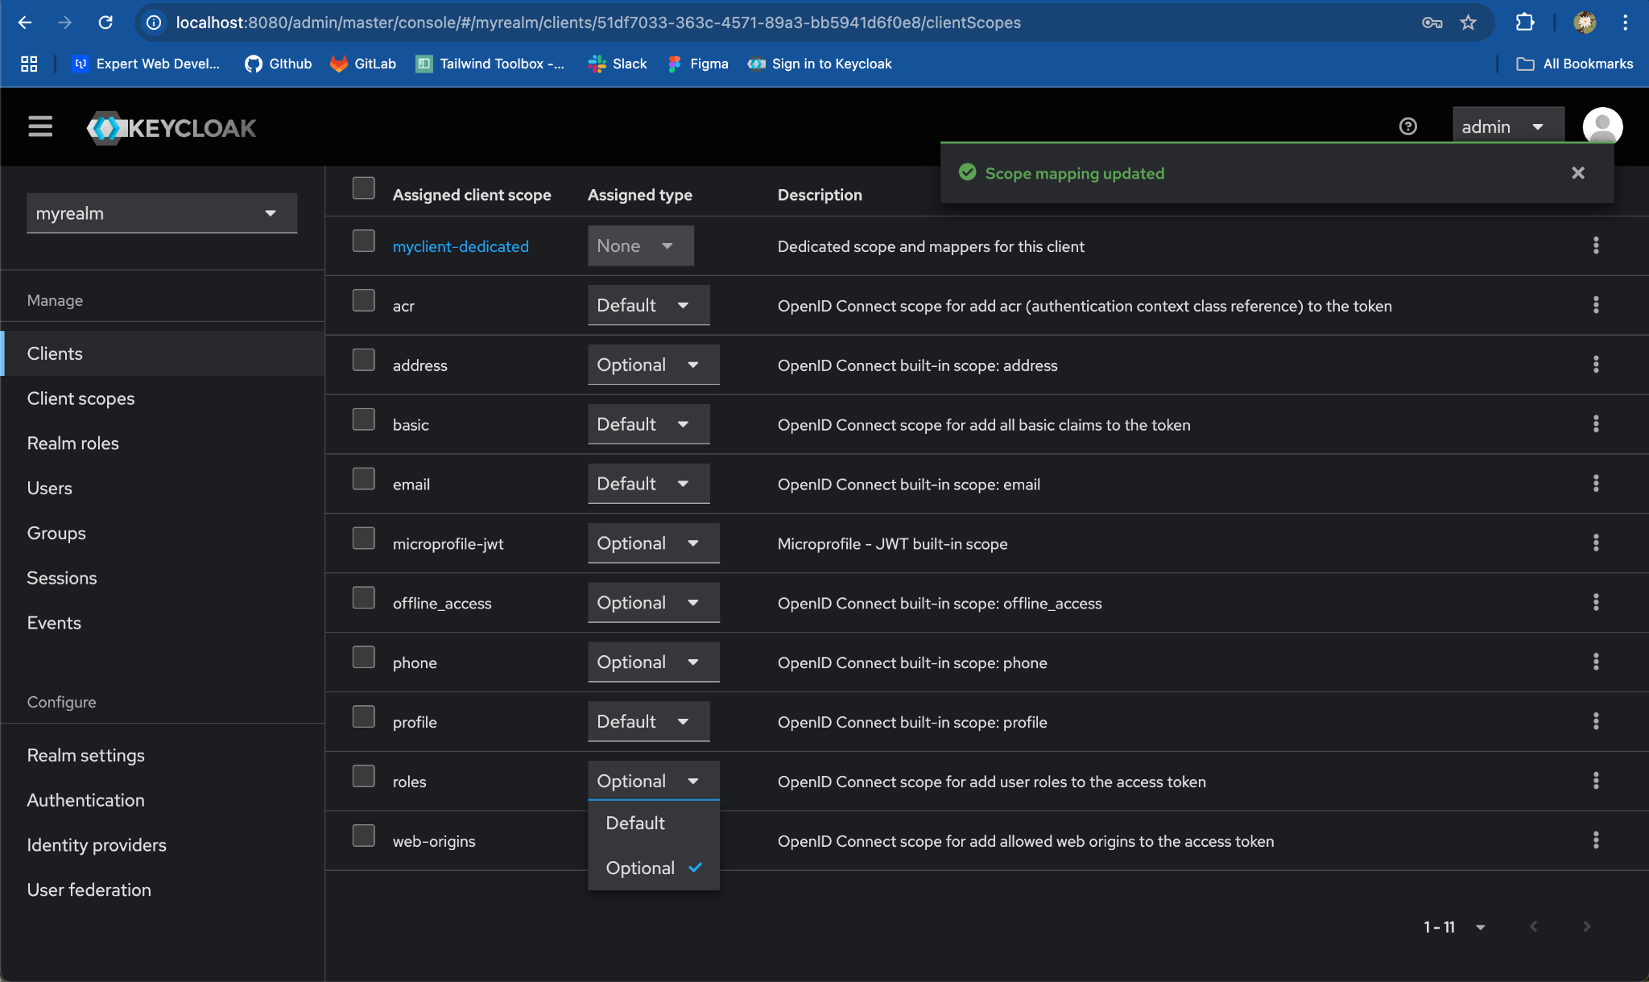Select the web-origins row checkbox
Screen dimensions: 1649x982
pyautogui.click(x=364, y=836)
